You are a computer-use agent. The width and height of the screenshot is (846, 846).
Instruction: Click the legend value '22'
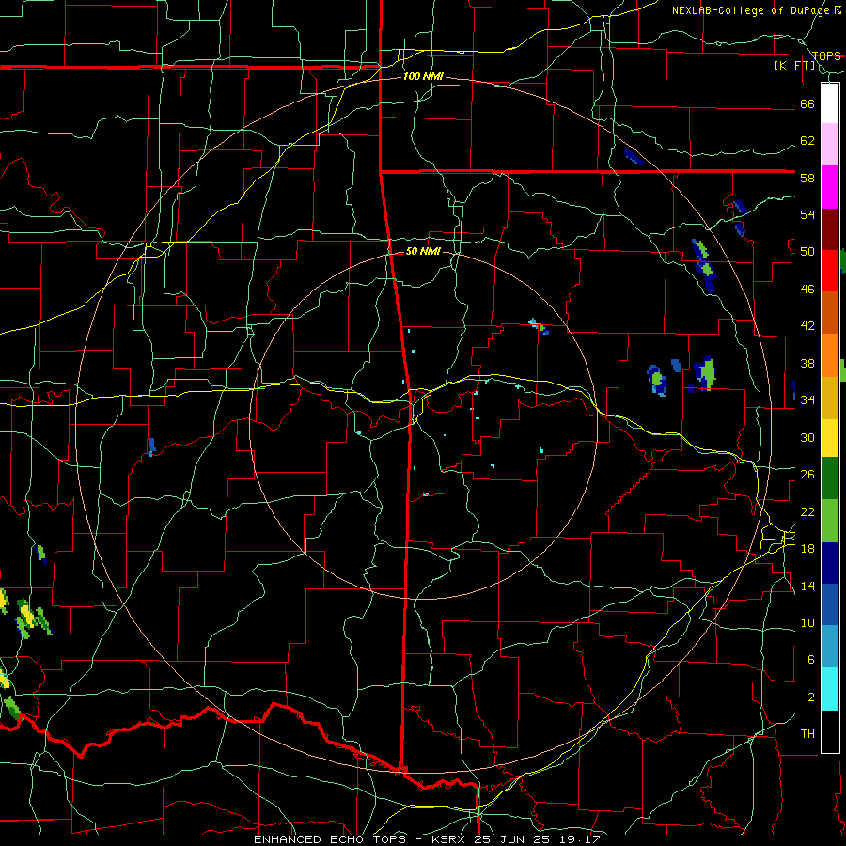click(x=807, y=511)
